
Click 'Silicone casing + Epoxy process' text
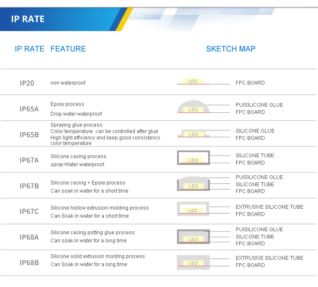(x=88, y=183)
